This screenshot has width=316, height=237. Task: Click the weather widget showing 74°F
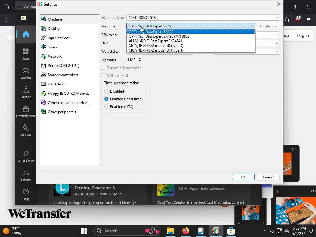[12, 231]
